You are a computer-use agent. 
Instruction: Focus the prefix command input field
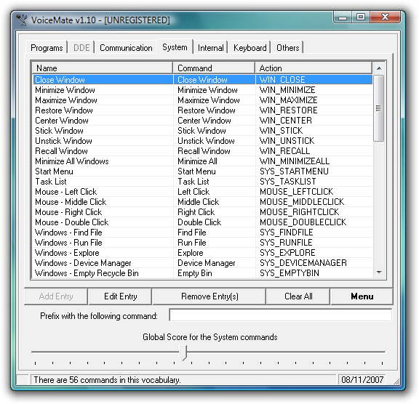pos(281,315)
